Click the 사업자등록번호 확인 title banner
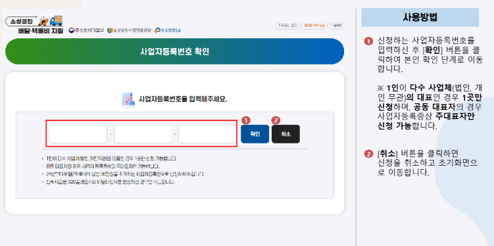The height and width of the screenshot is (246, 494). tap(174, 51)
